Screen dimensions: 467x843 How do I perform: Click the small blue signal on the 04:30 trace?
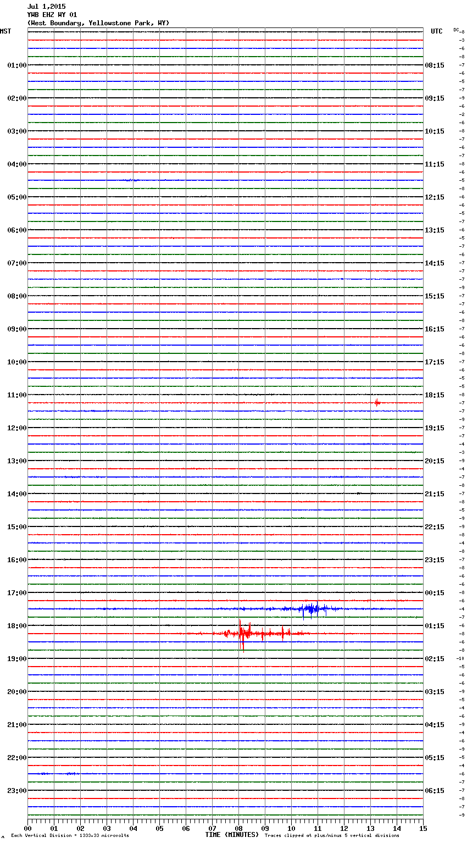click(x=131, y=180)
